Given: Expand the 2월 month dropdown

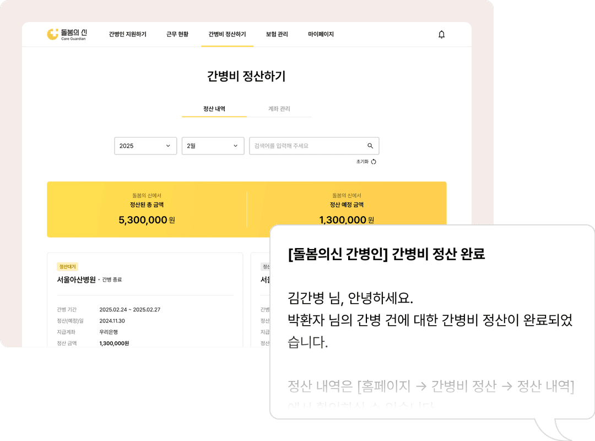Looking at the screenshot, I should (x=213, y=146).
